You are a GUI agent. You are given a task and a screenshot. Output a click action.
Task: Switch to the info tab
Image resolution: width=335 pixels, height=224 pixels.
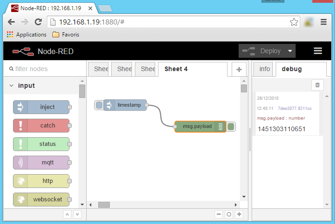pos(265,69)
